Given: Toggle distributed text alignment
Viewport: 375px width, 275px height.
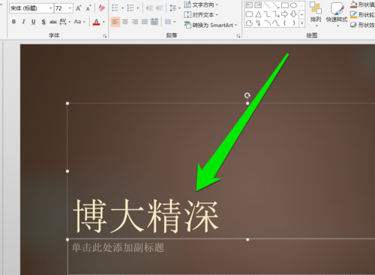Looking at the screenshot, I should (x=154, y=22).
